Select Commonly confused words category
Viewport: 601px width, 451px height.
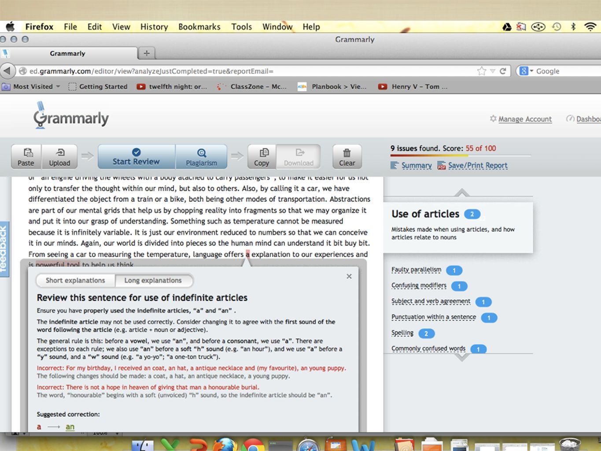click(428, 349)
